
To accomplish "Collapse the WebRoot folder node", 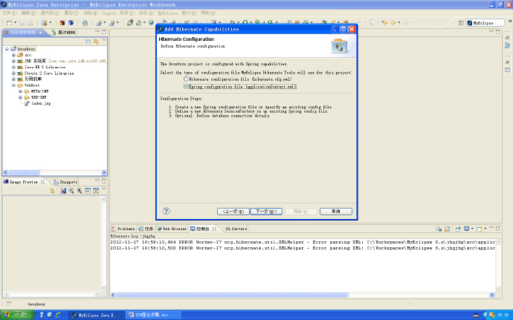I will click(x=13, y=85).
